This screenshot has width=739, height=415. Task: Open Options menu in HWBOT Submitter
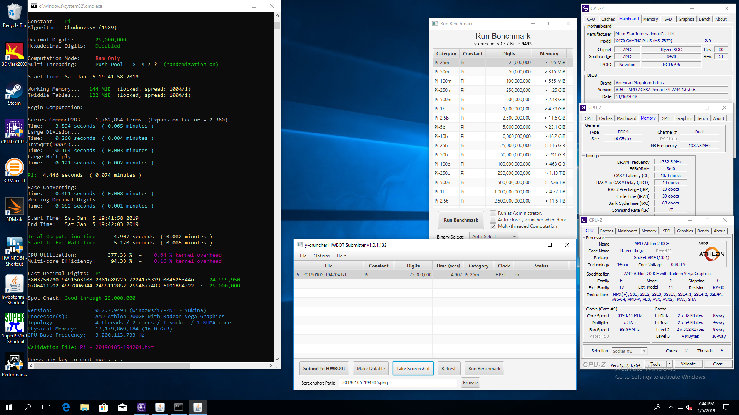point(321,256)
